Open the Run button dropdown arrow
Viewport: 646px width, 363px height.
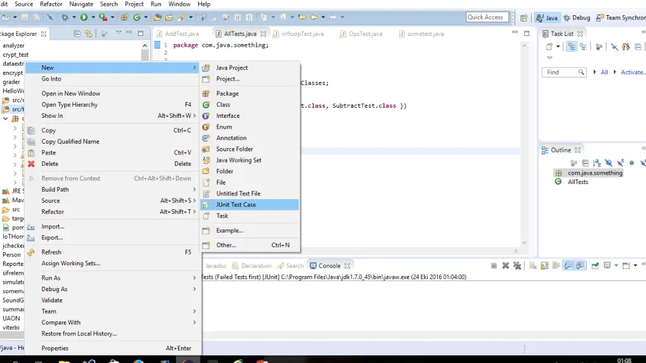click(x=93, y=17)
